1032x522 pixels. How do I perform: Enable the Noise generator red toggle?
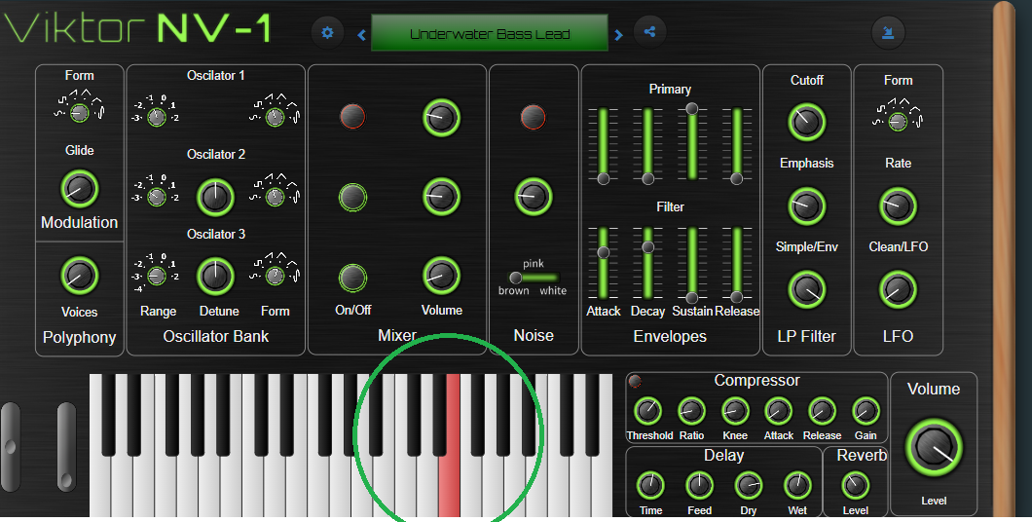[x=533, y=117]
